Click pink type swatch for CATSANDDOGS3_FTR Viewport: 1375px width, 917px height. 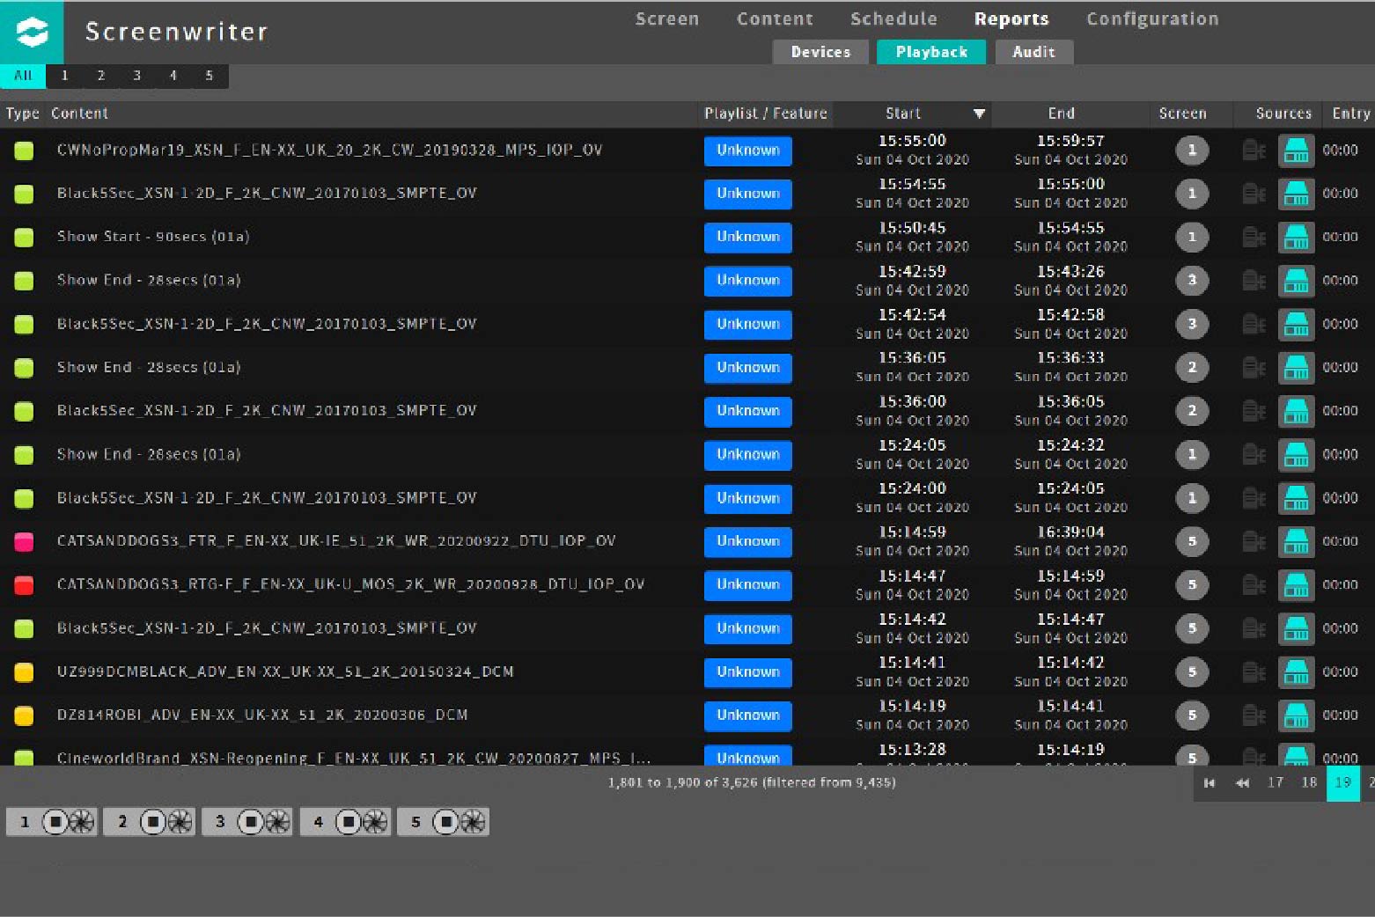click(24, 542)
